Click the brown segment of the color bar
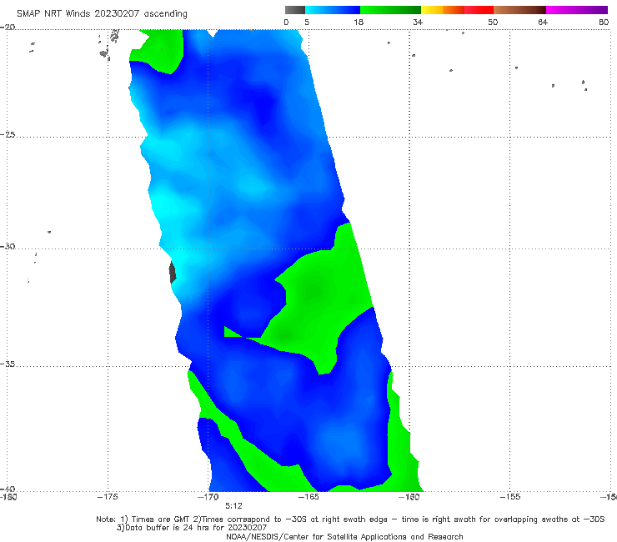Screen dimensions: 617x542 [x=519, y=10]
